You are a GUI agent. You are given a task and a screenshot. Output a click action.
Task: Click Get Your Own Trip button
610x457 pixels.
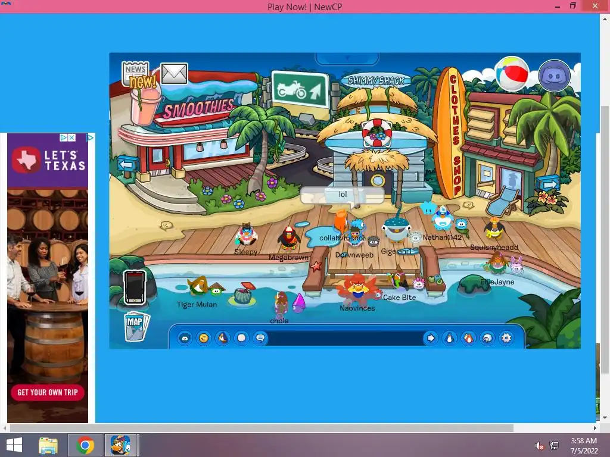[48, 392]
